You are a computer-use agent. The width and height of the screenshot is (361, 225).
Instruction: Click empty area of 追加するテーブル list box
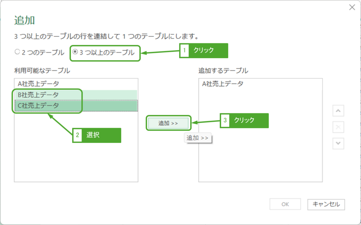pyautogui.click(x=260, y=148)
